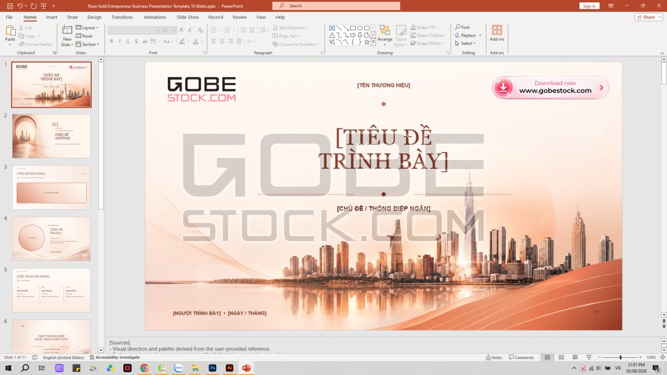This screenshot has width=667, height=375.
Task: Click the Replace button
Action: 468,36
